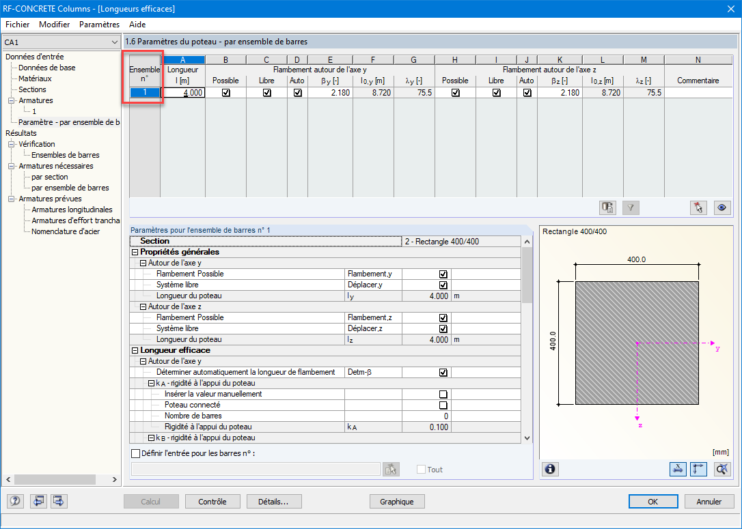Click the pick-member pointer icon below table
The image size is (742, 529).
(x=698, y=208)
